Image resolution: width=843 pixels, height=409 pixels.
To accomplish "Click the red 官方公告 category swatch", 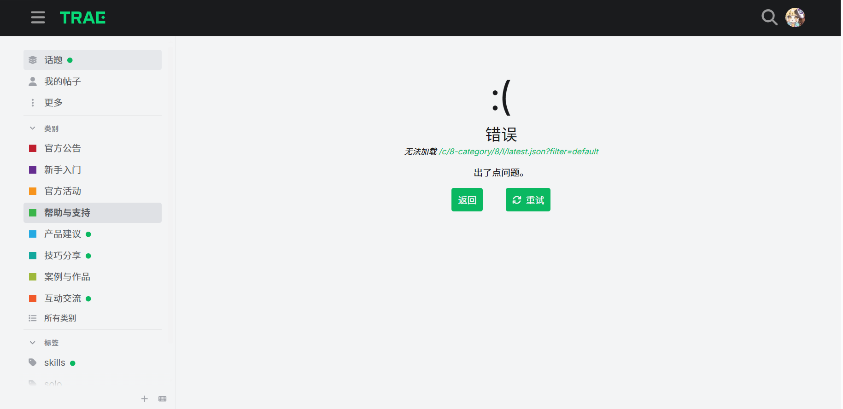I will click(33, 148).
